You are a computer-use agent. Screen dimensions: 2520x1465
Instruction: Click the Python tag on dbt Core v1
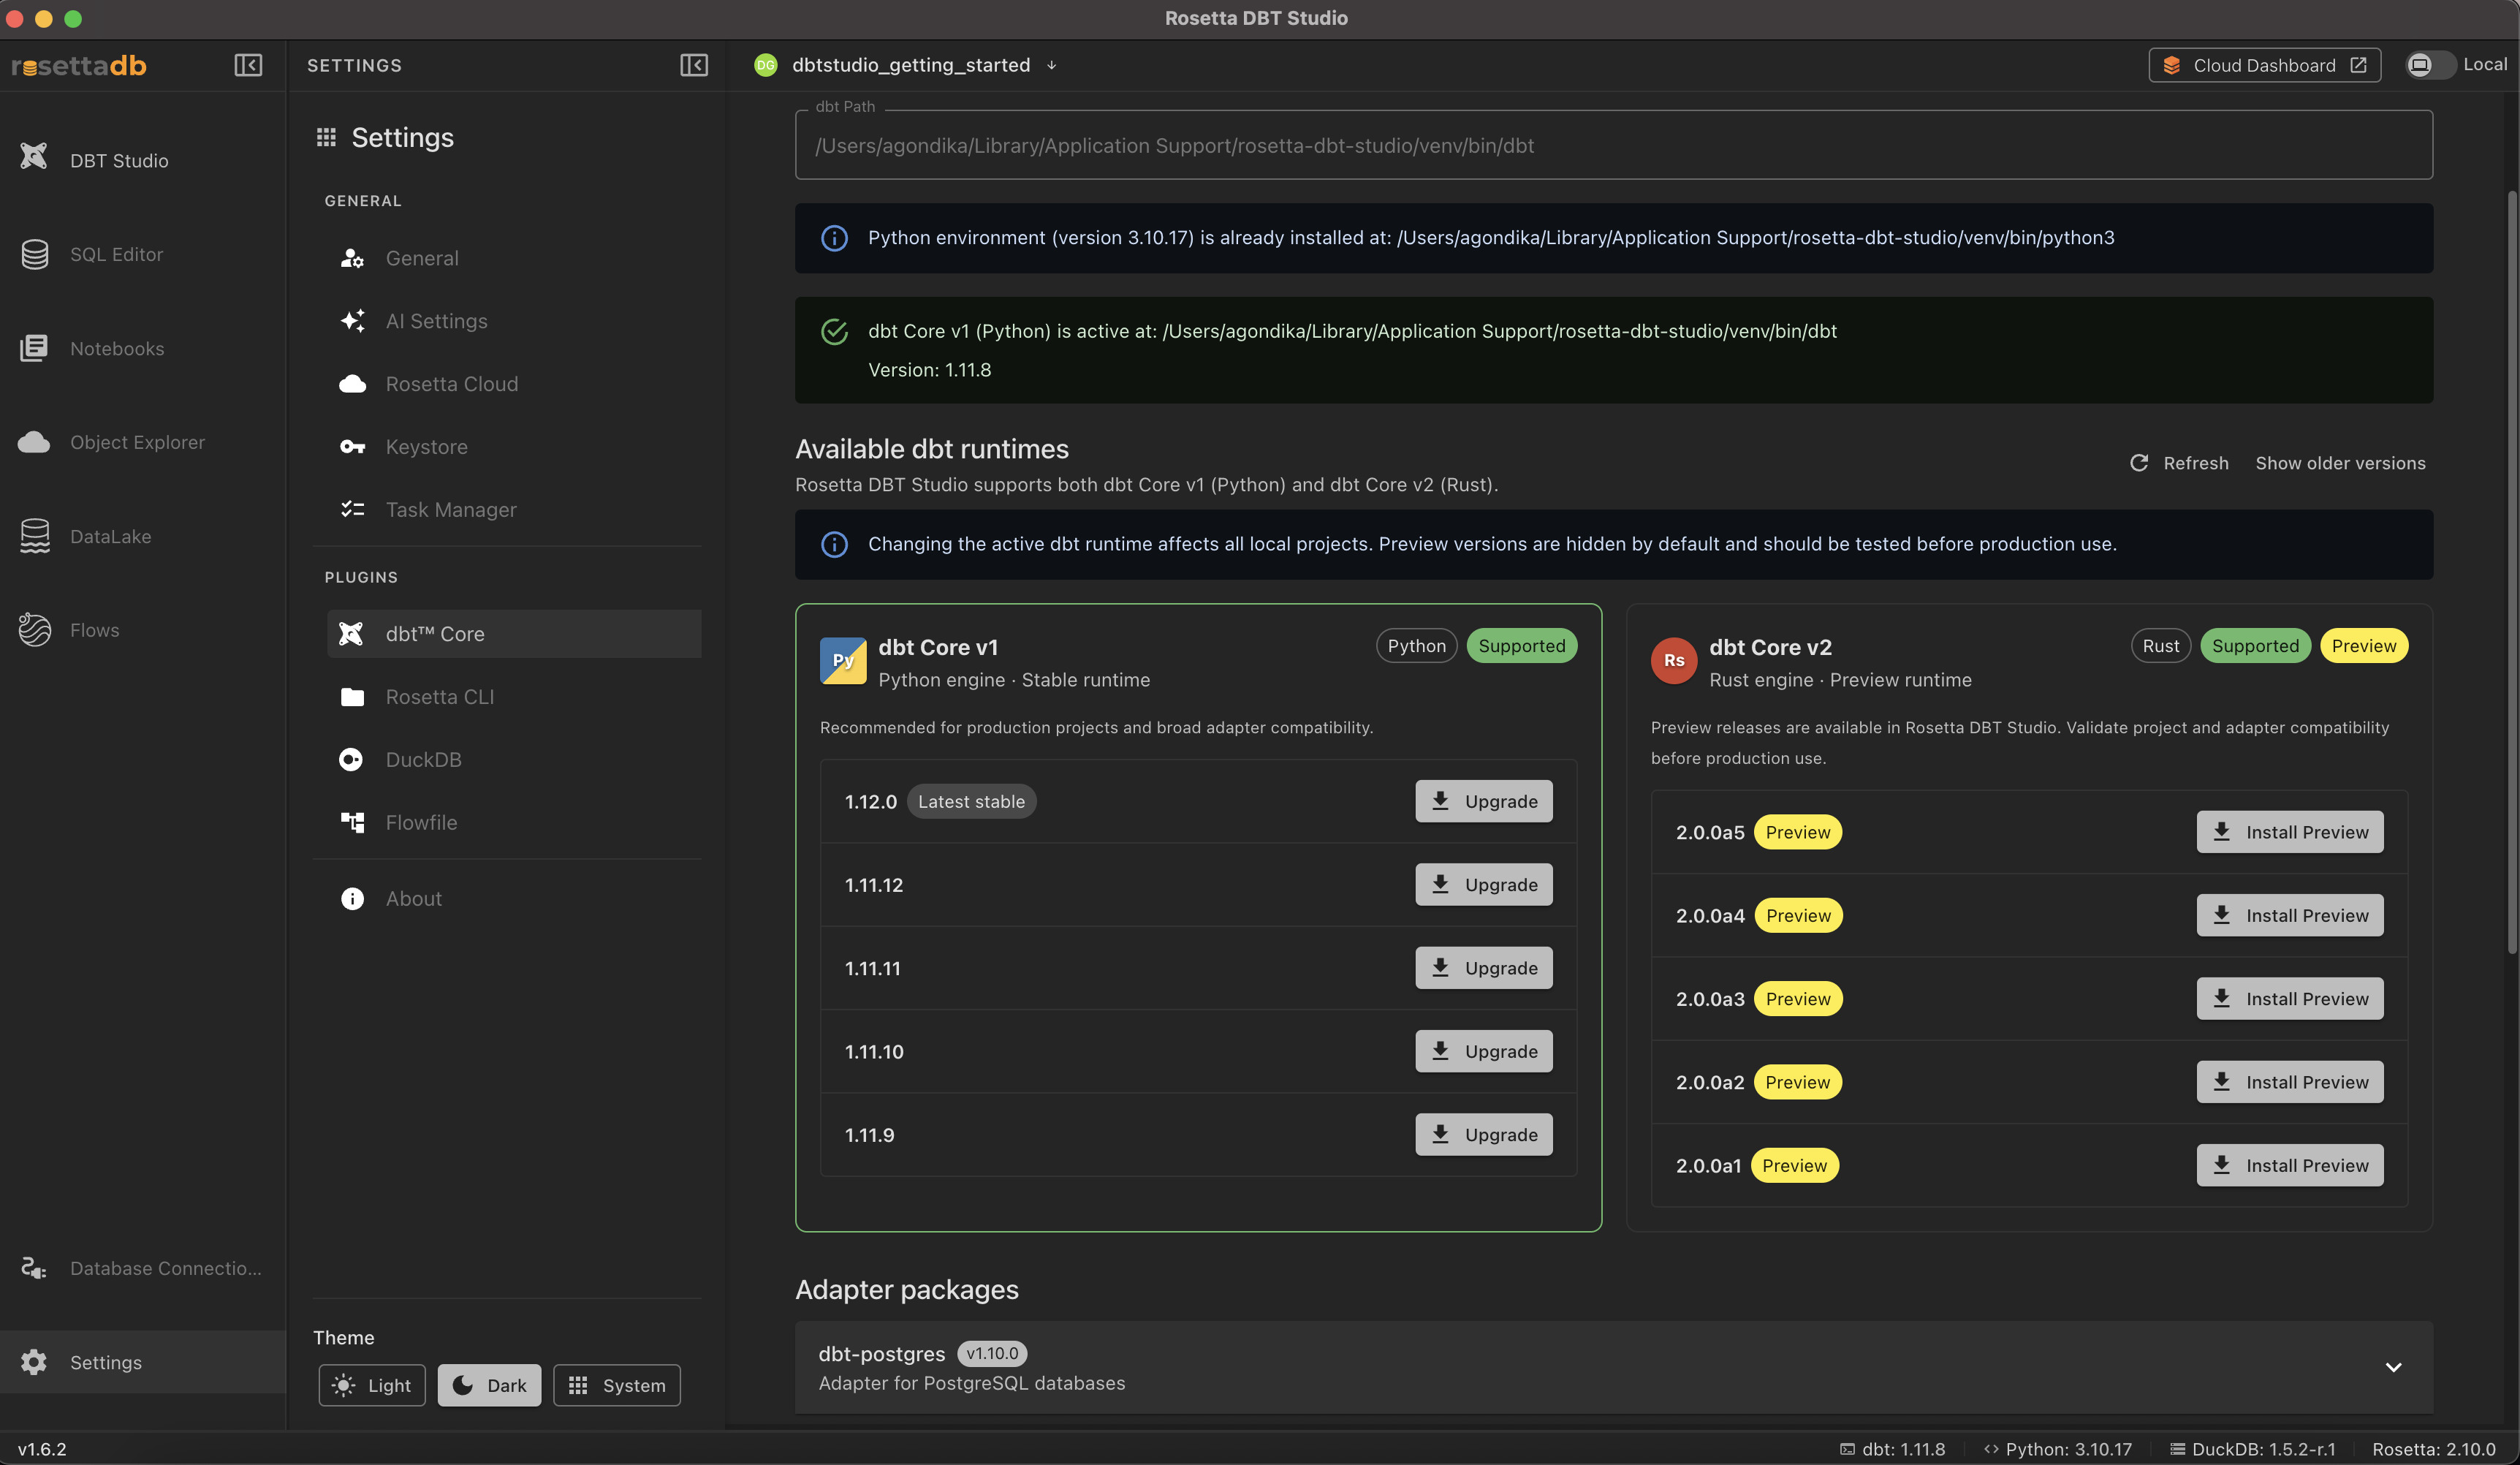(1417, 646)
